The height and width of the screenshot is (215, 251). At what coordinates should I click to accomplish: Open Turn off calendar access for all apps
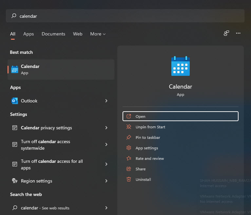click(61, 164)
